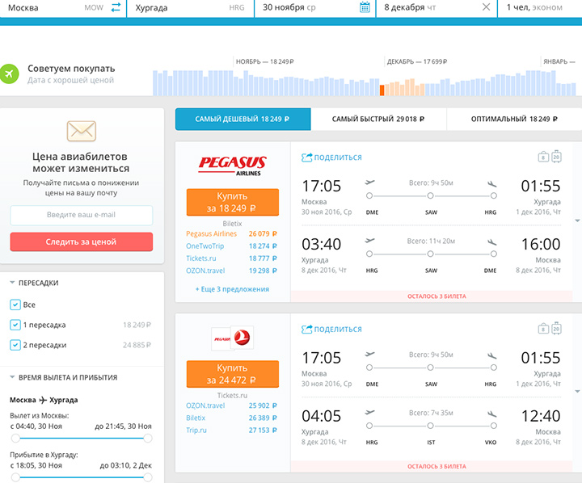The image size is (582, 483).
Task: Click hand luggage icon on Pegasus card
Action: click(543, 157)
